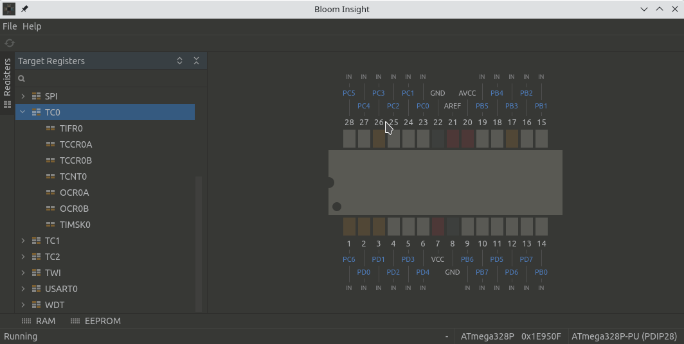Viewport: 684px width, 344px height.
Task: Open the File menu
Action: pyautogui.click(x=10, y=26)
